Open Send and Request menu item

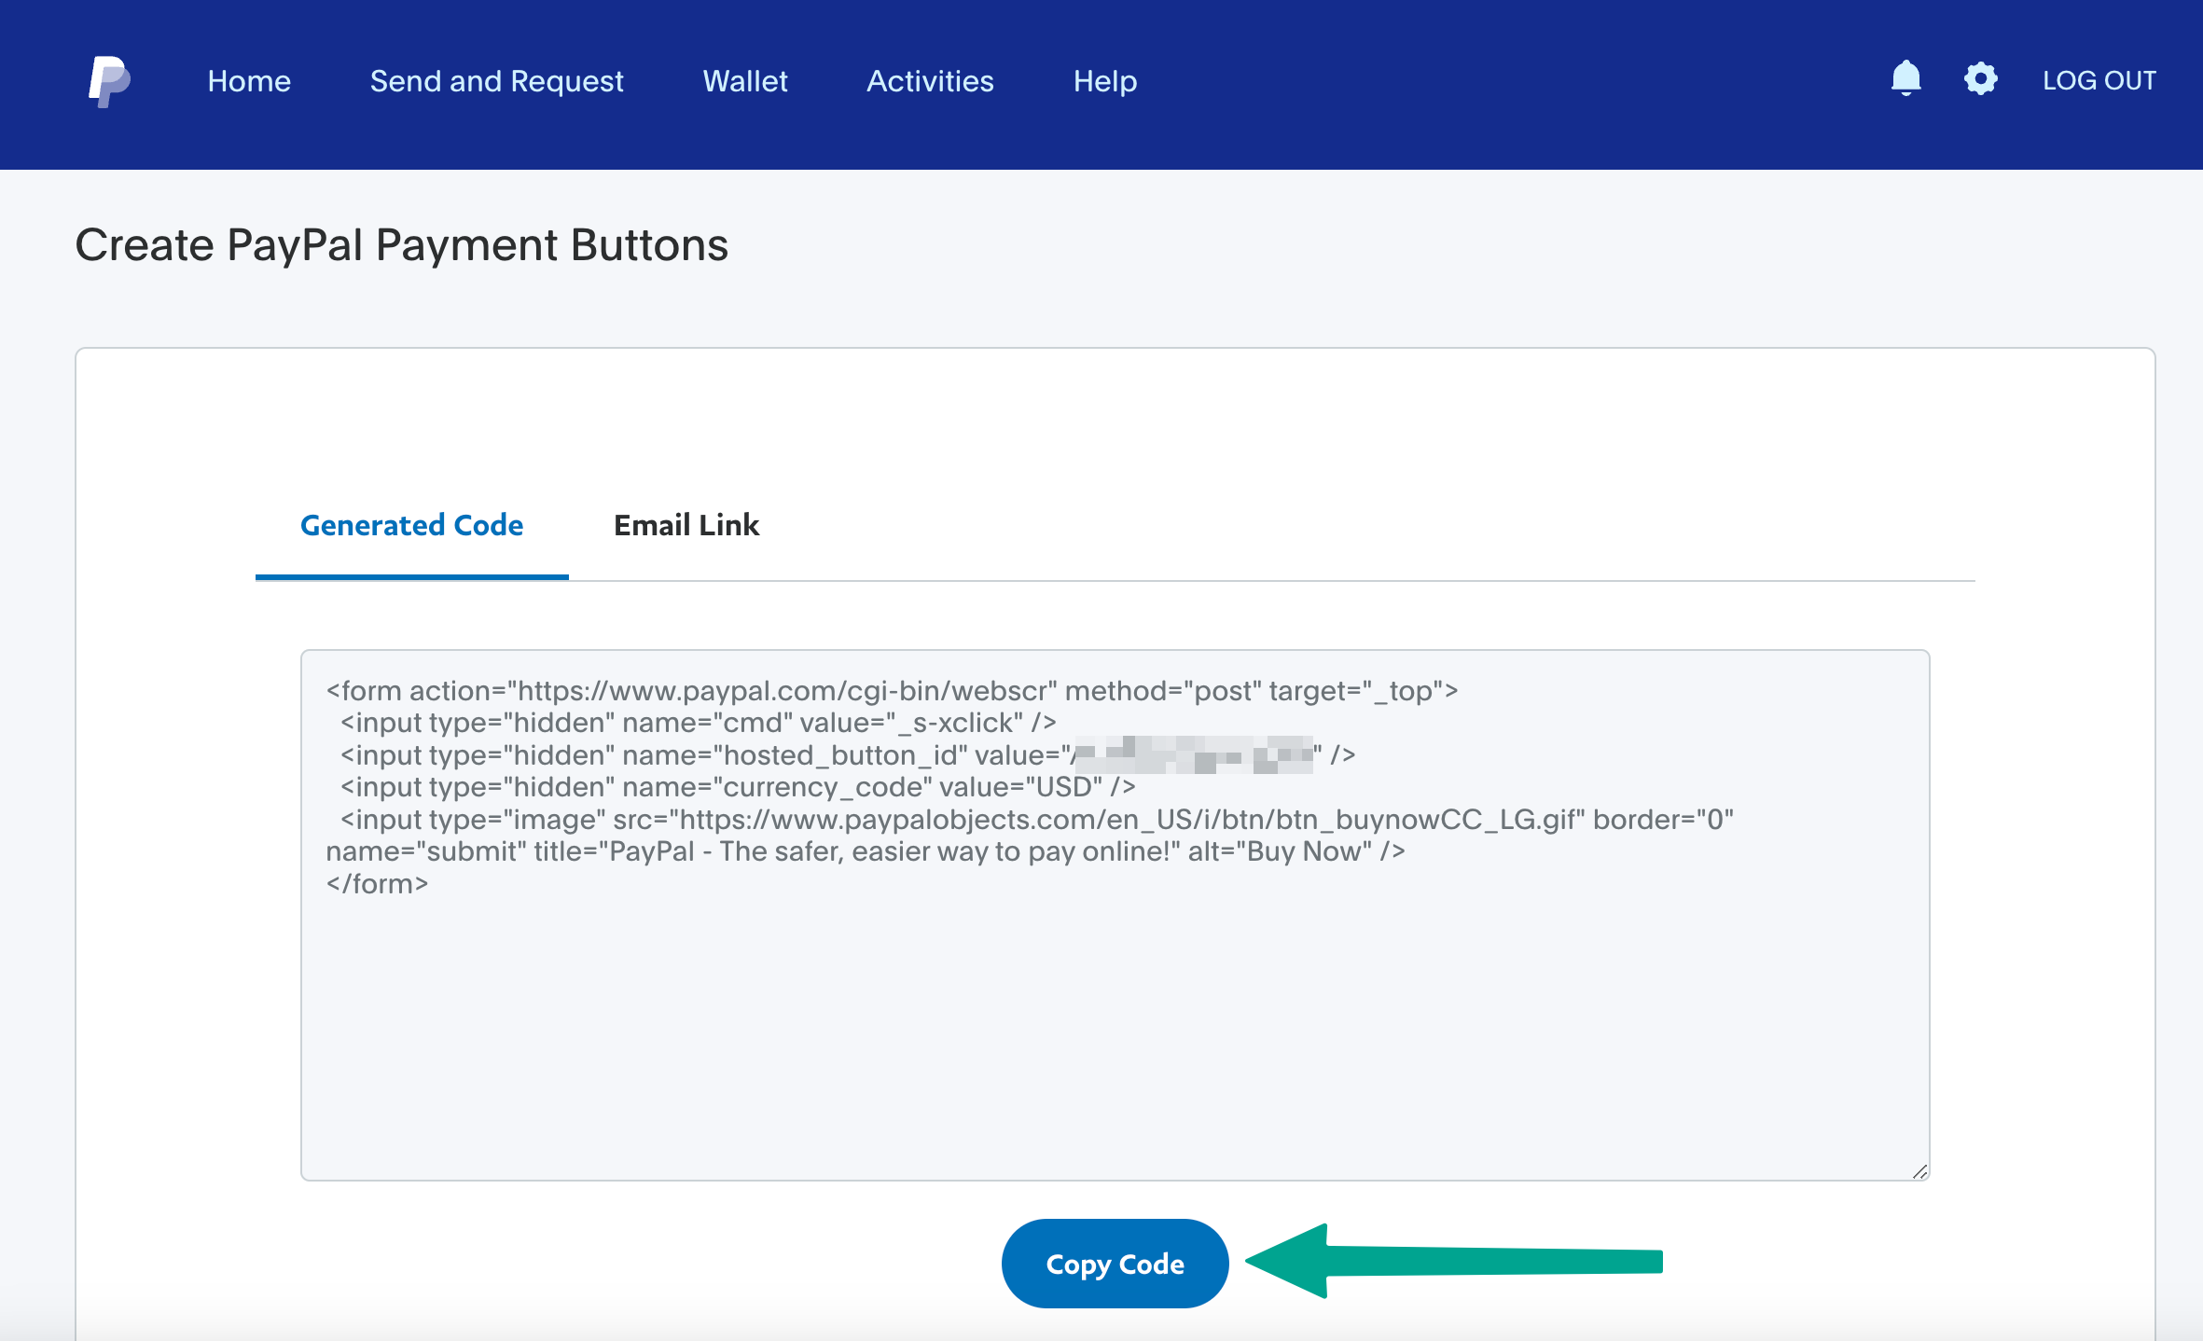tap(496, 81)
